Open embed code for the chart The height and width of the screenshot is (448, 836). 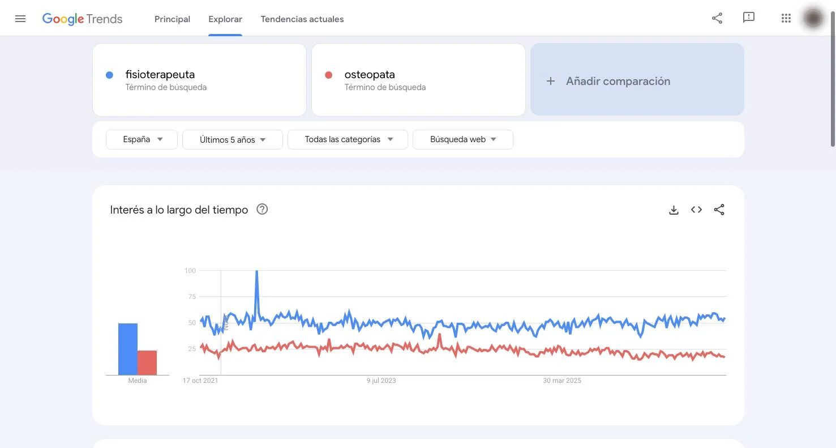[x=696, y=210]
